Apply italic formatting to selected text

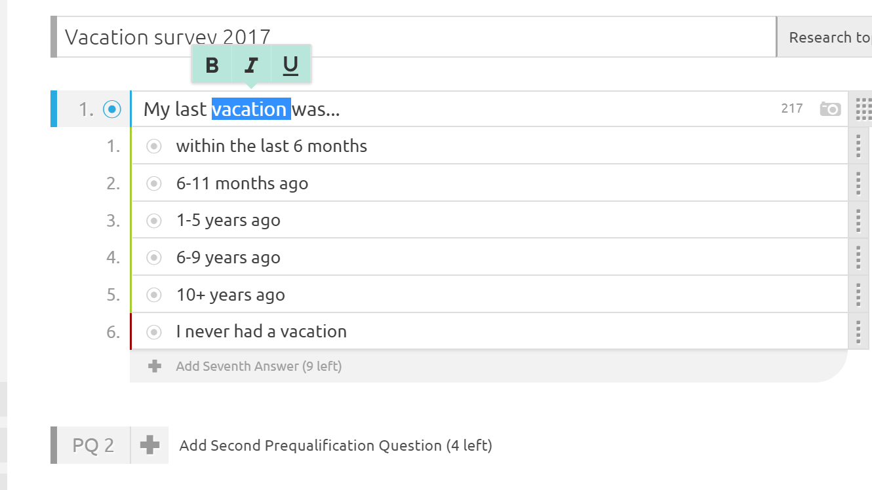click(251, 65)
